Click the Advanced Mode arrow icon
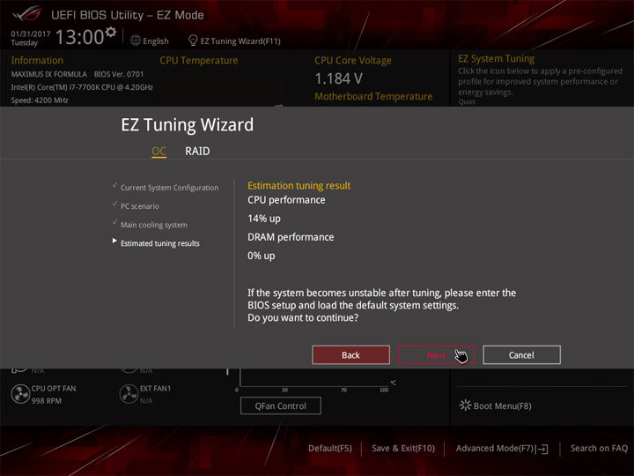634x476 pixels. pos(542,449)
